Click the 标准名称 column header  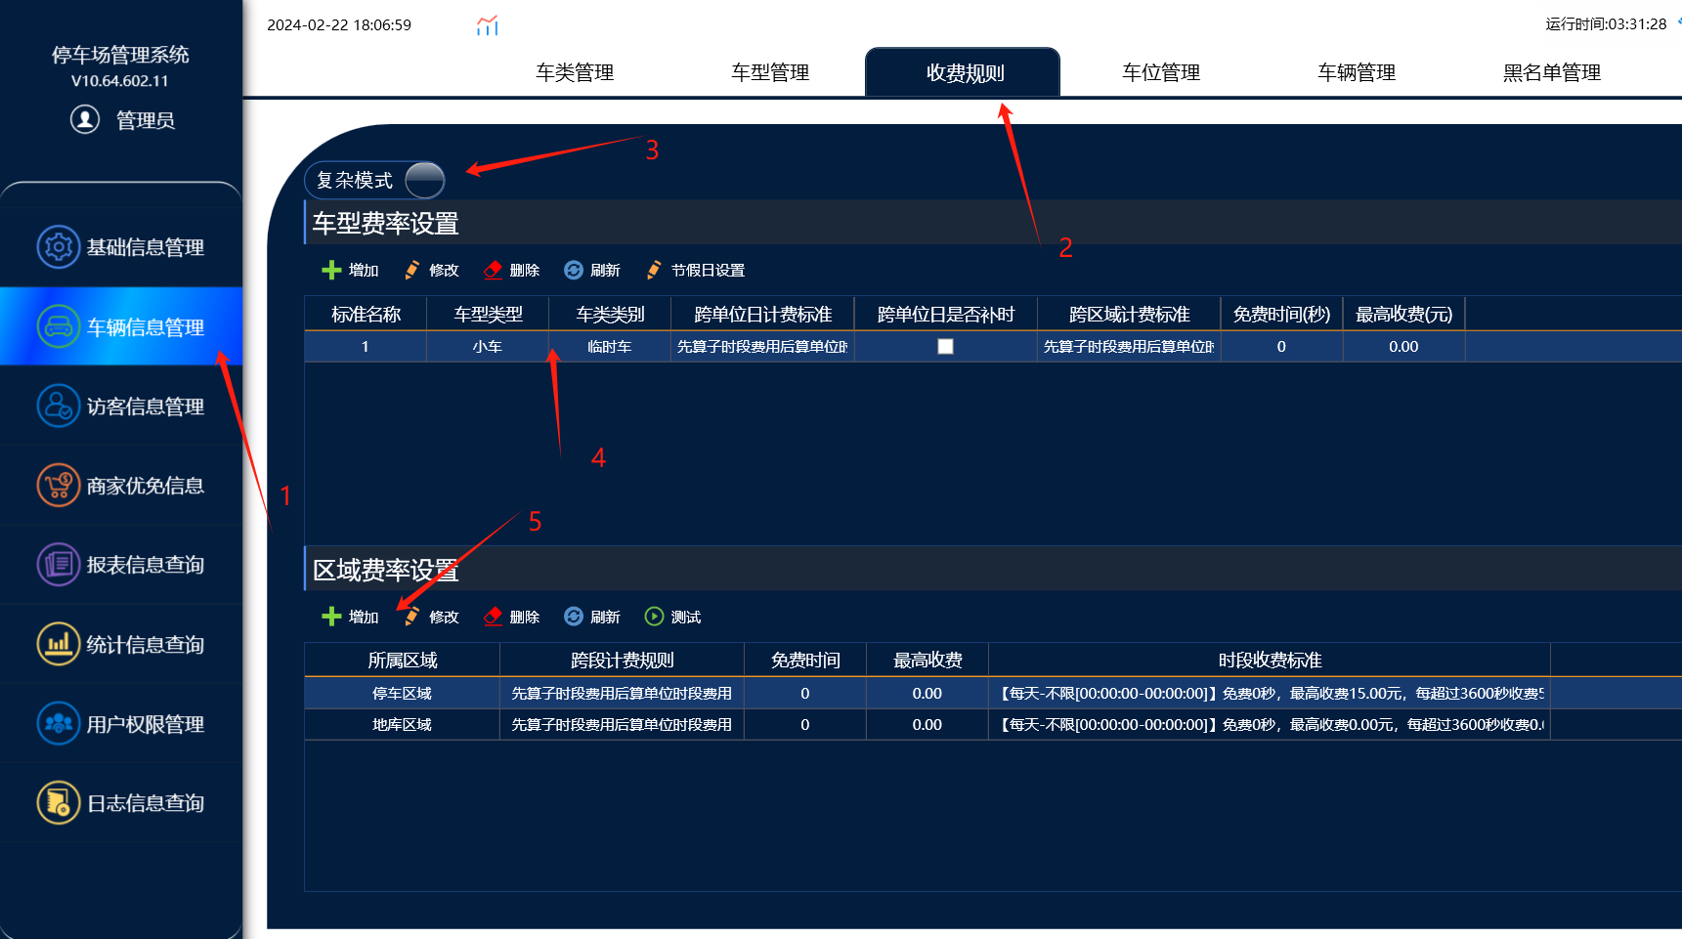[366, 314]
